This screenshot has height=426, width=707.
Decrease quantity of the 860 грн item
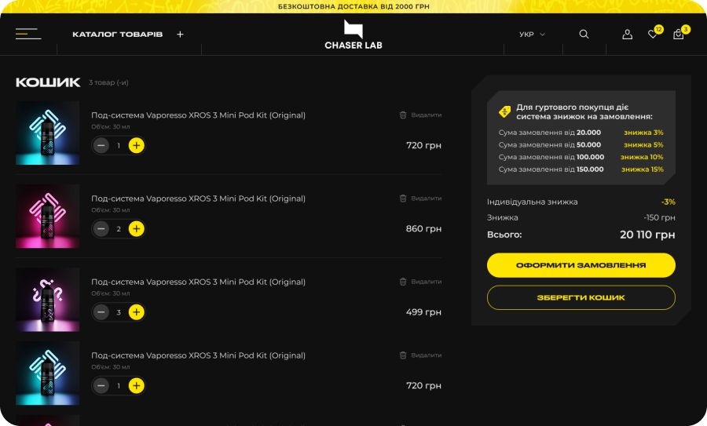(101, 229)
